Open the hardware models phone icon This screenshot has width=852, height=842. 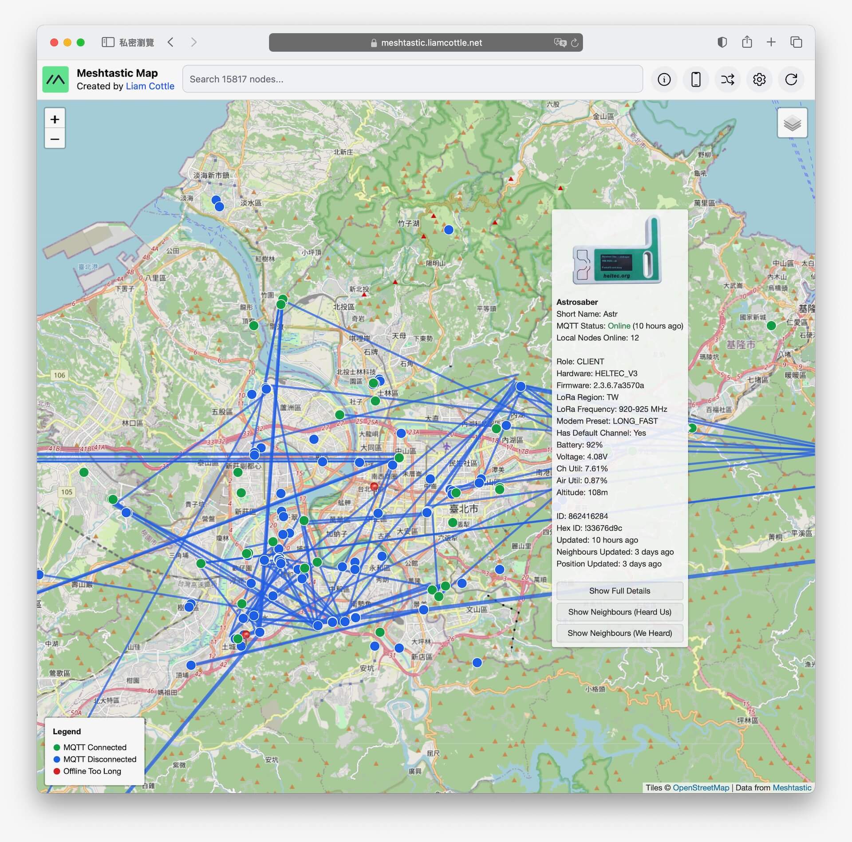click(x=696, y=79)
